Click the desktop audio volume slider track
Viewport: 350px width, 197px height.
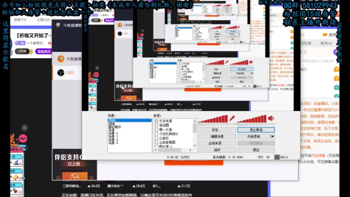point(256,124)
